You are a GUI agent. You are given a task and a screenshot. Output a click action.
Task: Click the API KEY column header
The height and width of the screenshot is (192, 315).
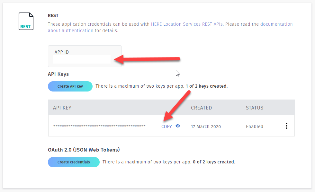click(62, 108)
